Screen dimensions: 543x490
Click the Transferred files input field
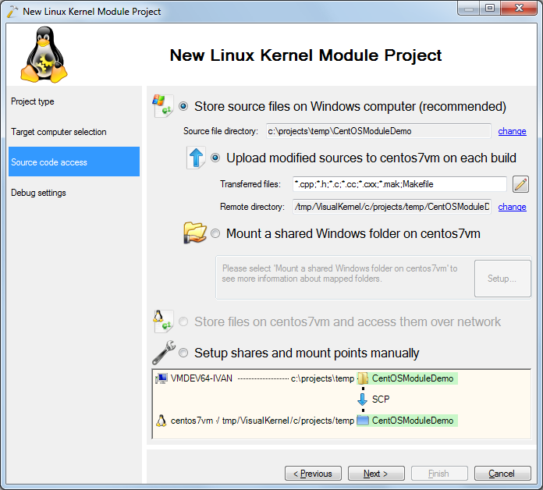coord(399,184)
